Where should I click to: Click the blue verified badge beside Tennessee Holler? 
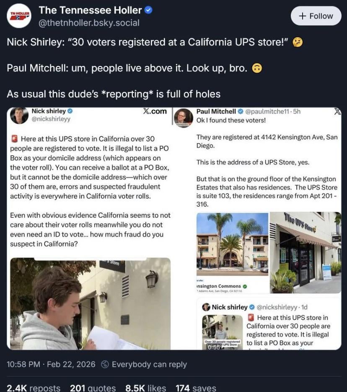[x=148, y=10]
